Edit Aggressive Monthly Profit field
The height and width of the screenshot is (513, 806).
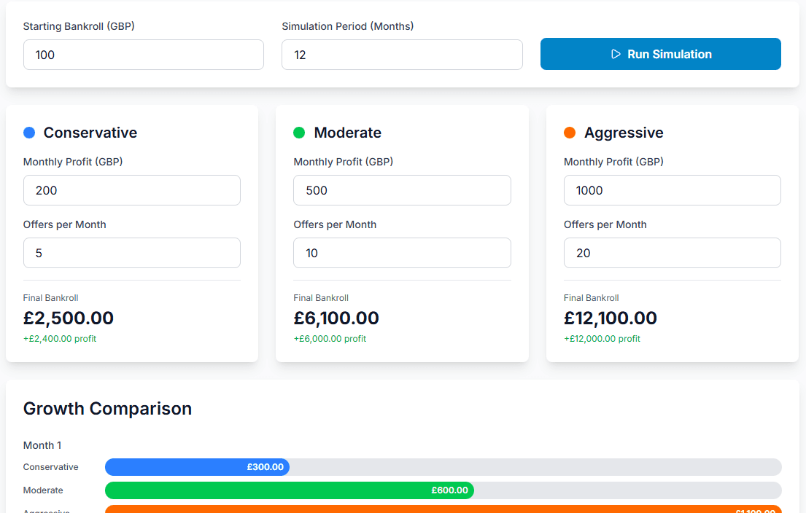click(672, 190)
